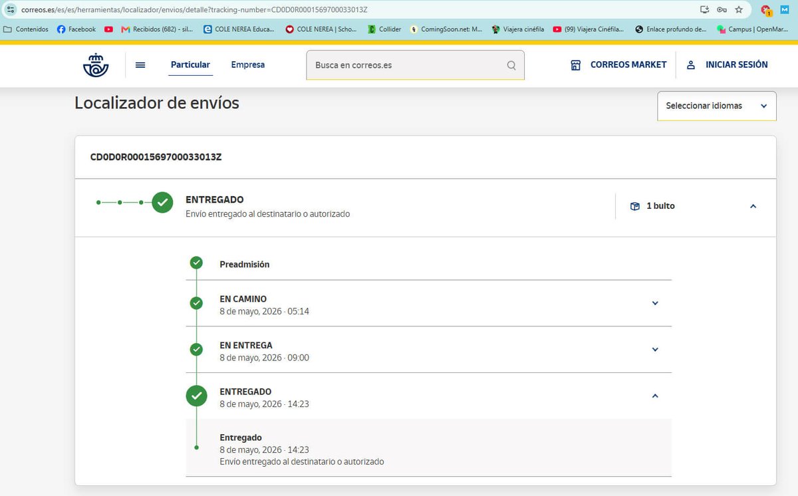The height and width of the screenshot is (496, 798).
Task: Switch to the Particular tab
Action: (x=190, y=64)
